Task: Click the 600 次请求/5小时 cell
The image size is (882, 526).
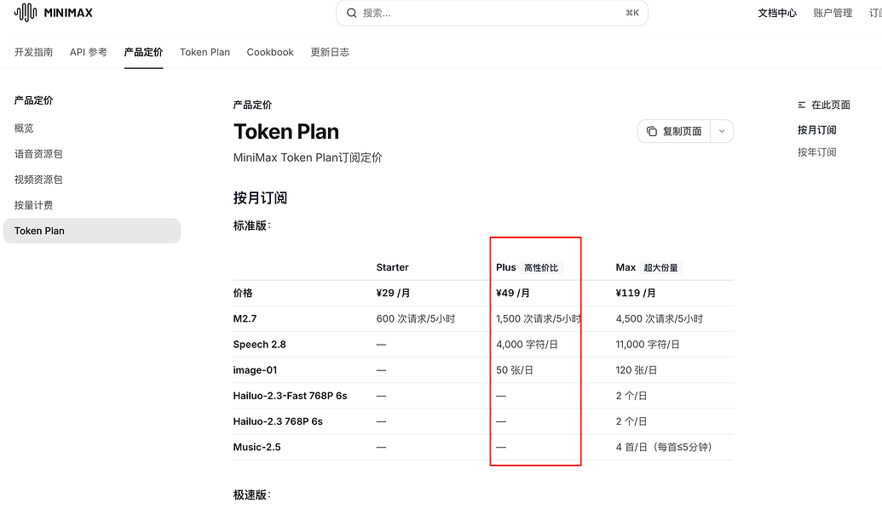Action: click(x=416, y=318)
